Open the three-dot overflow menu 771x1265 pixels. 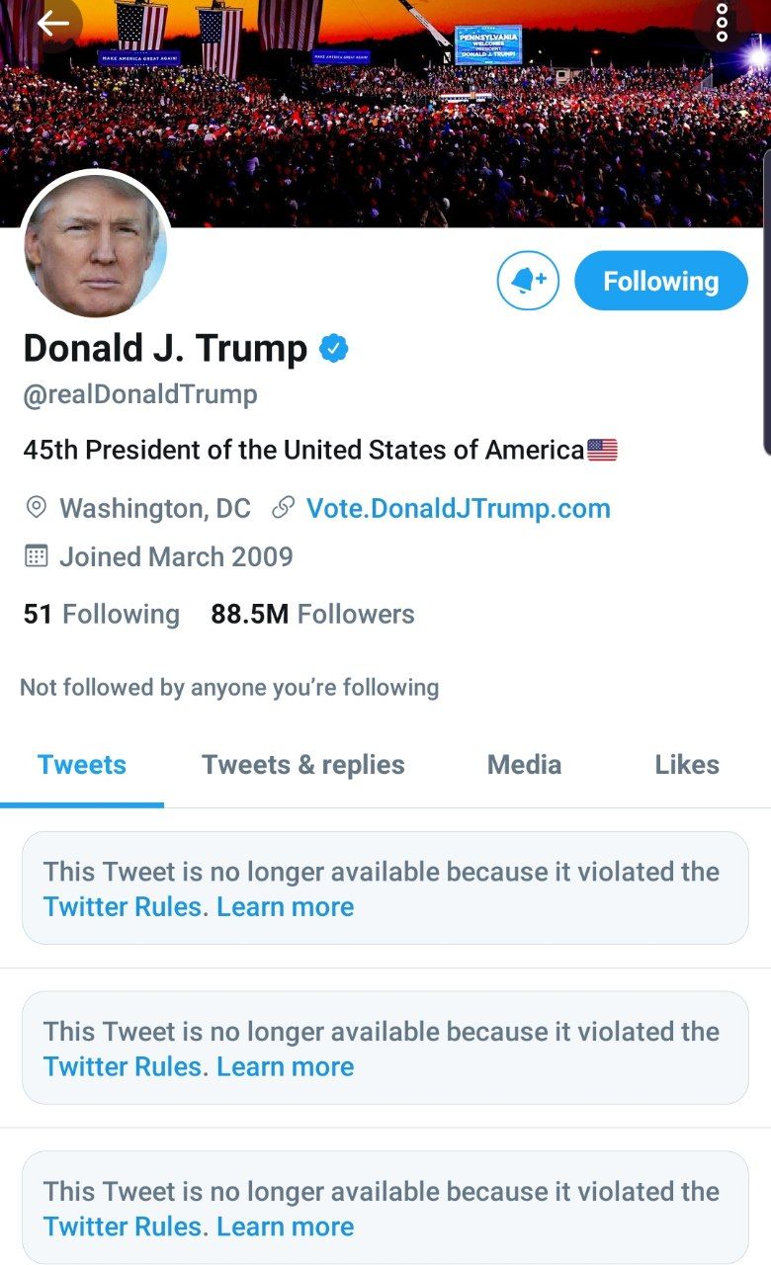pos(723,23)
